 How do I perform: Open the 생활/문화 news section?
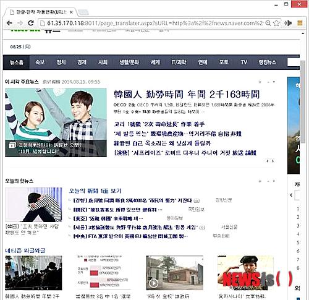pyautogui.click(x=129, y=62)
